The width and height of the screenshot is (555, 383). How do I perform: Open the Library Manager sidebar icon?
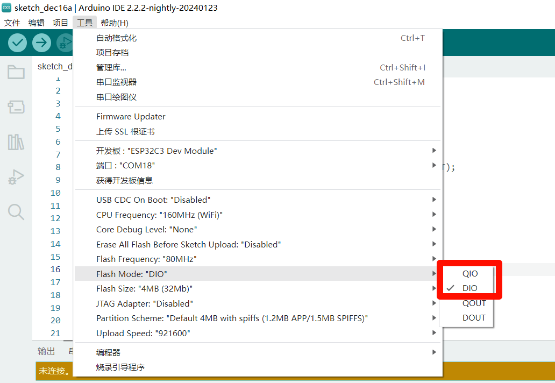(16, 142)
